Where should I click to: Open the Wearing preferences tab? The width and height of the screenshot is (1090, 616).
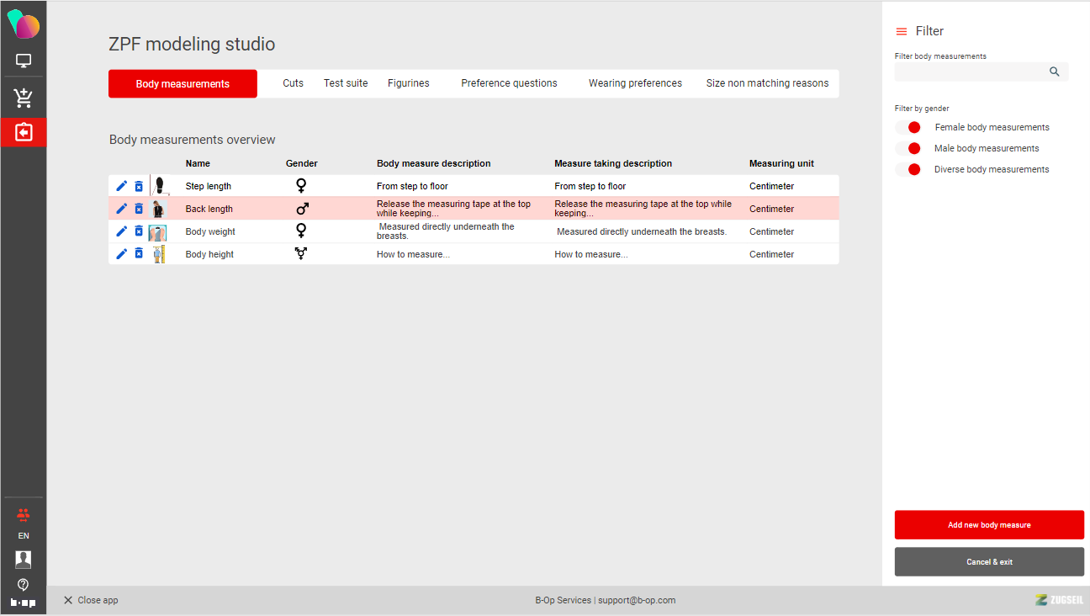[635, 83]
